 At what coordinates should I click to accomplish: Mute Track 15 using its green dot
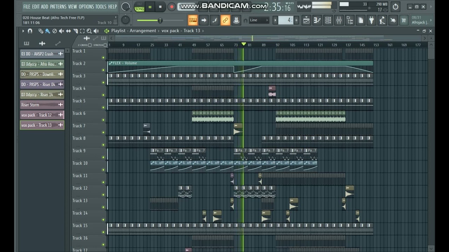[x=103, y=232]
